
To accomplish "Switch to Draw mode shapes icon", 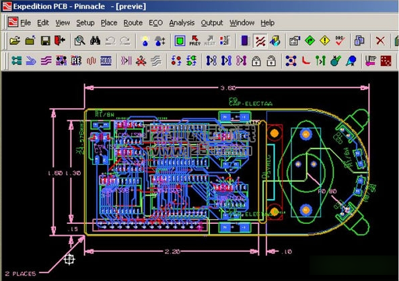I will 275,41.
